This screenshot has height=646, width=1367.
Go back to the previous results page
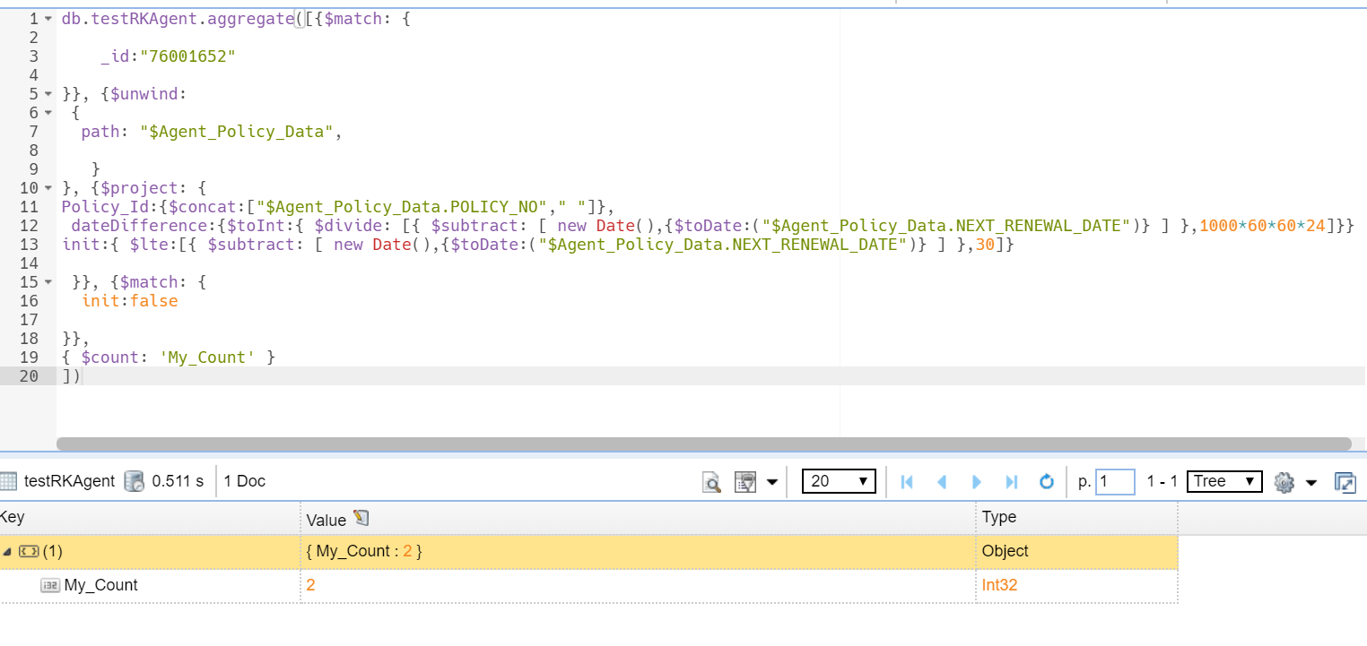943,481
